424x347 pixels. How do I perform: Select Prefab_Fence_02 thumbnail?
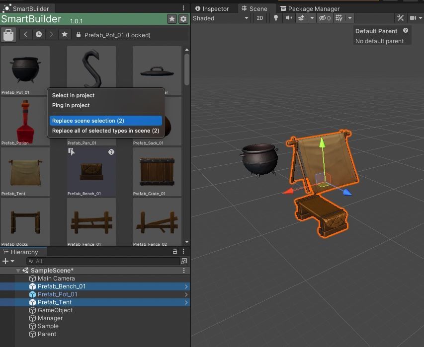coord(157,222)
